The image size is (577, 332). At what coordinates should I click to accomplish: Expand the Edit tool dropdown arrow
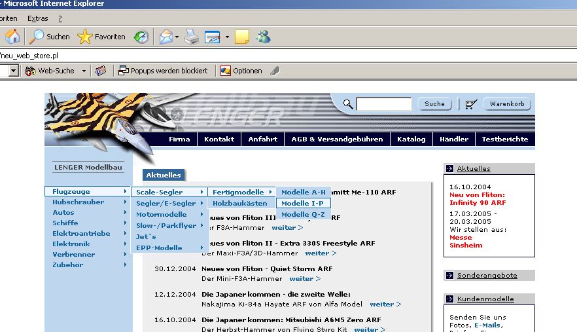[x=227, y=37]
